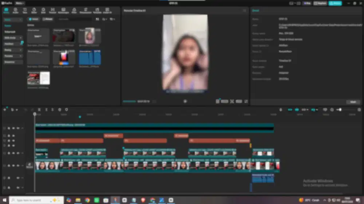Image resolution: width=364 pixels, height=204 pixels.
Task: Open the AI avatars tab
Action: coord(107,11)
